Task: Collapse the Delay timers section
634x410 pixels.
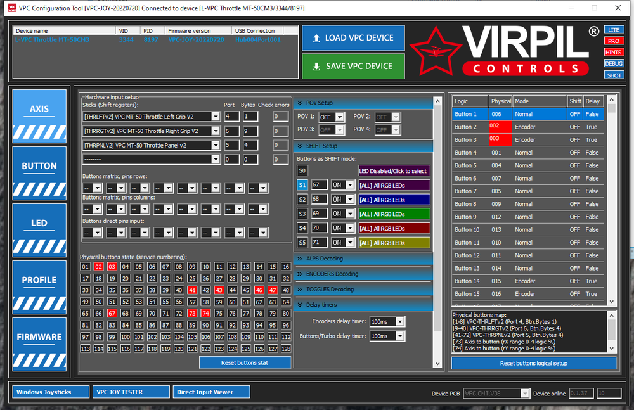Action: [363, 304]
